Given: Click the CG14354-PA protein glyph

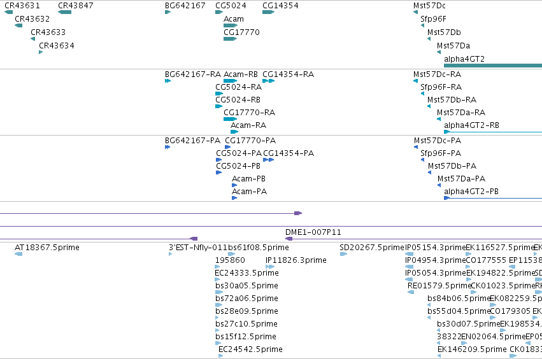Looking at the screenshot, I should click(269, 160).
